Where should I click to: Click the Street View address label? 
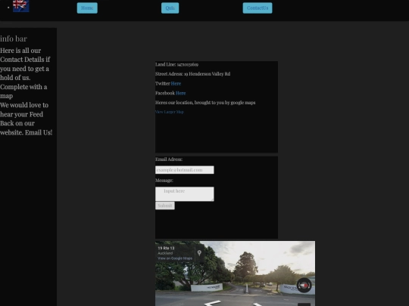coord(166,249)
